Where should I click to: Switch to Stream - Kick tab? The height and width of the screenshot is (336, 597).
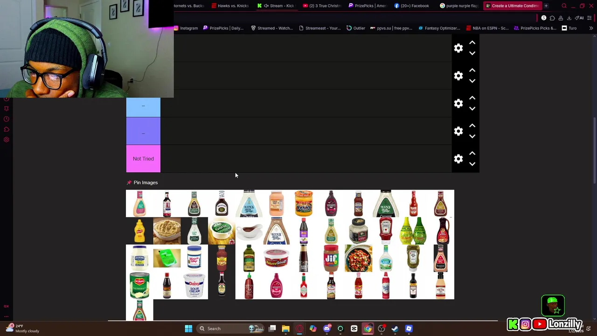click(x=277, y=6)
